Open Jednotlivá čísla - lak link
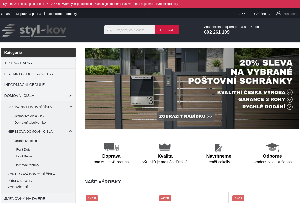The width and height of the screenshot is (304, 203). 28,116
